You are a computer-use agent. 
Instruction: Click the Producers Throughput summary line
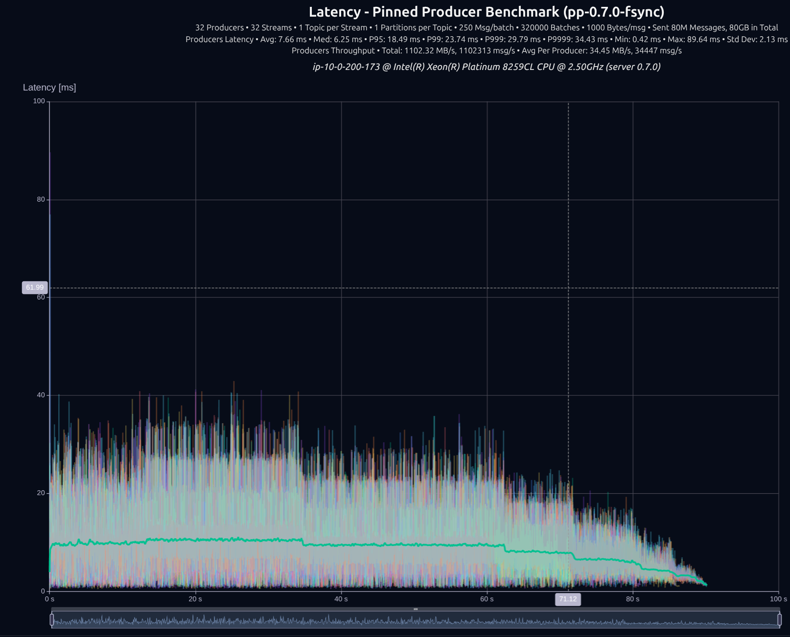click(487, 50)
